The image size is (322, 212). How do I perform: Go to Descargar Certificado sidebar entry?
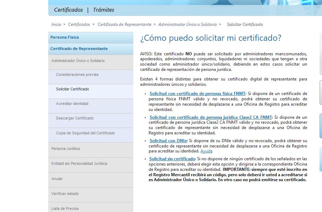point(75,118)
